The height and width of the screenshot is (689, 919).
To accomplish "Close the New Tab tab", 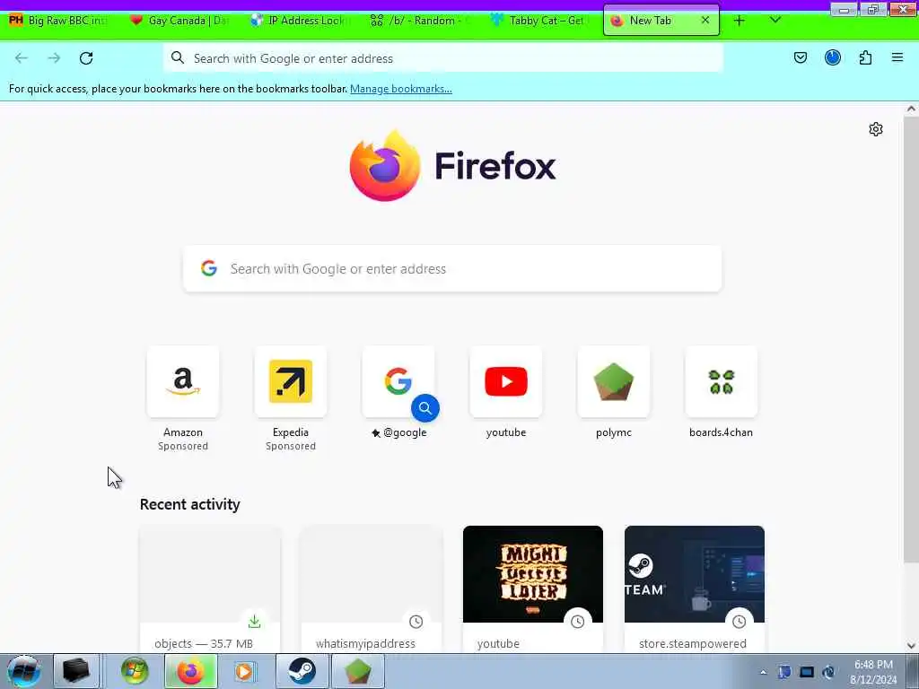I will click(705, 20).
